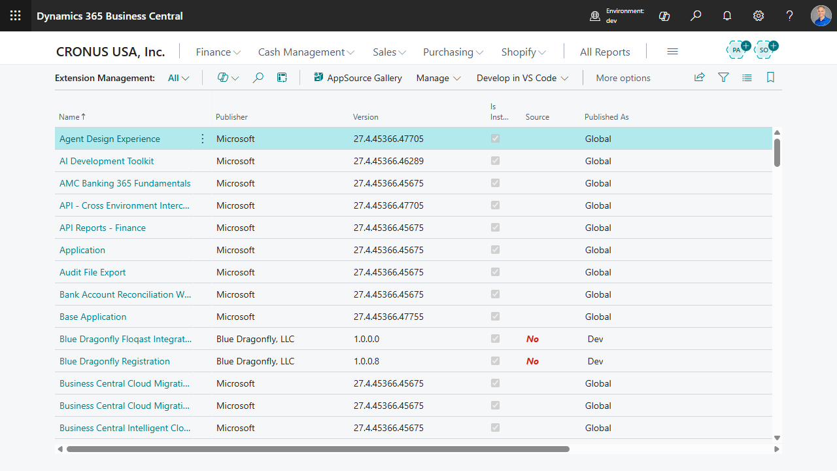Click the Version column header
This screenshot has width=837, height=471.
(366, 117)
